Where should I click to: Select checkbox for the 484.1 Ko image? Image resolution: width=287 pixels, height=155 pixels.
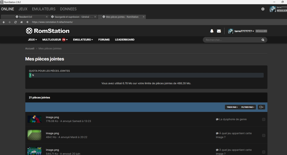(264, 136)
